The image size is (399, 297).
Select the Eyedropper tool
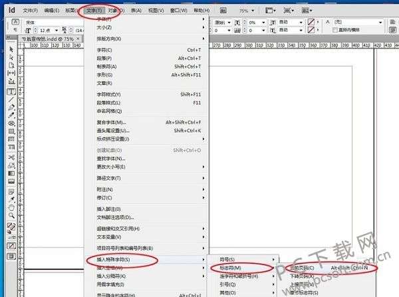pyautogui.click(x=11, y=199)
